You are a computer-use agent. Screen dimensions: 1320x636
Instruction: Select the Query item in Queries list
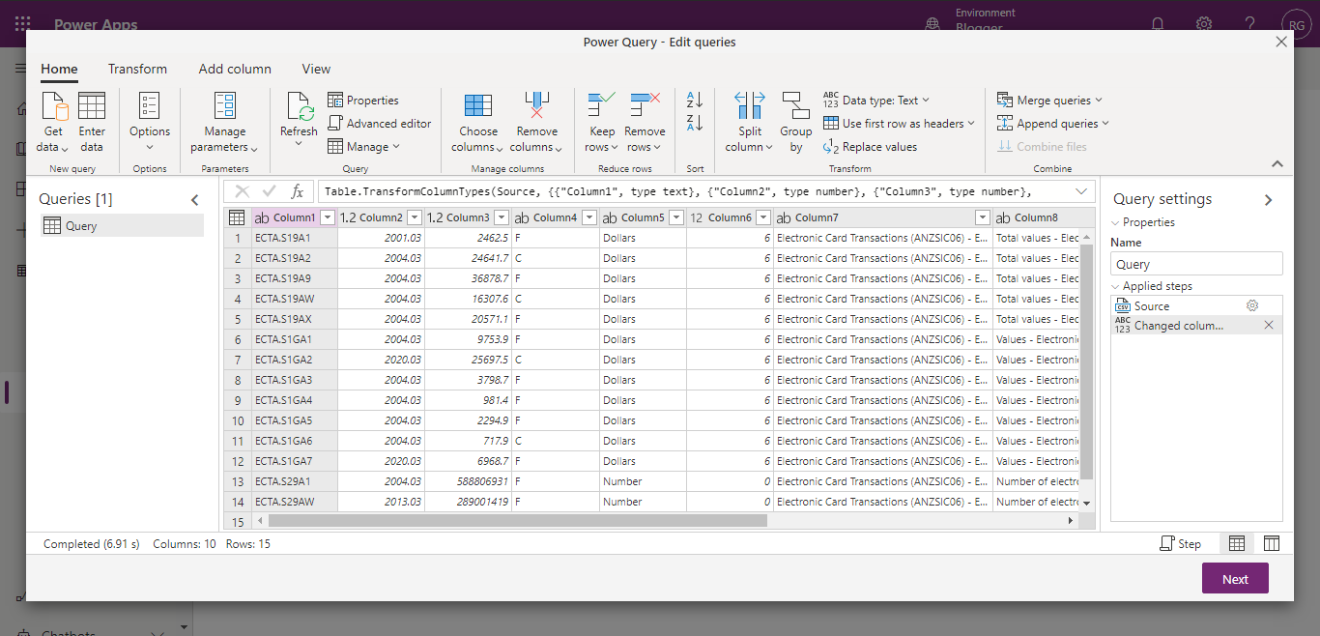tap(122, 226)
